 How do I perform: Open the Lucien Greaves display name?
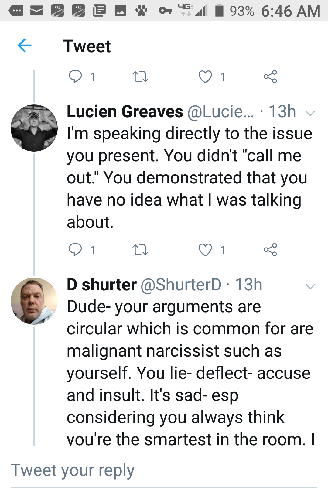click(125, 111)
